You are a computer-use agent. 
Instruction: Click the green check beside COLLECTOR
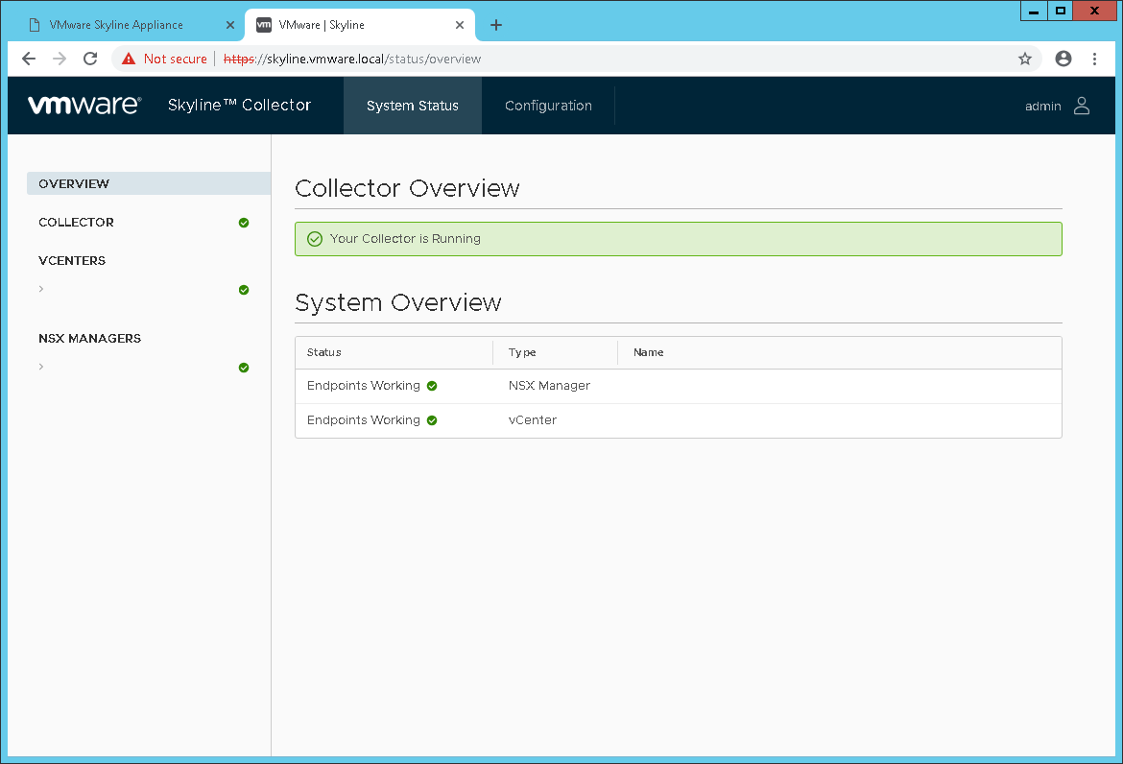(x=244, y=223)
